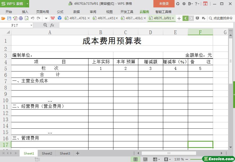Click the Save file icon
The height and width of the screenshot is (162, 235).
click(x=9, y=18)
